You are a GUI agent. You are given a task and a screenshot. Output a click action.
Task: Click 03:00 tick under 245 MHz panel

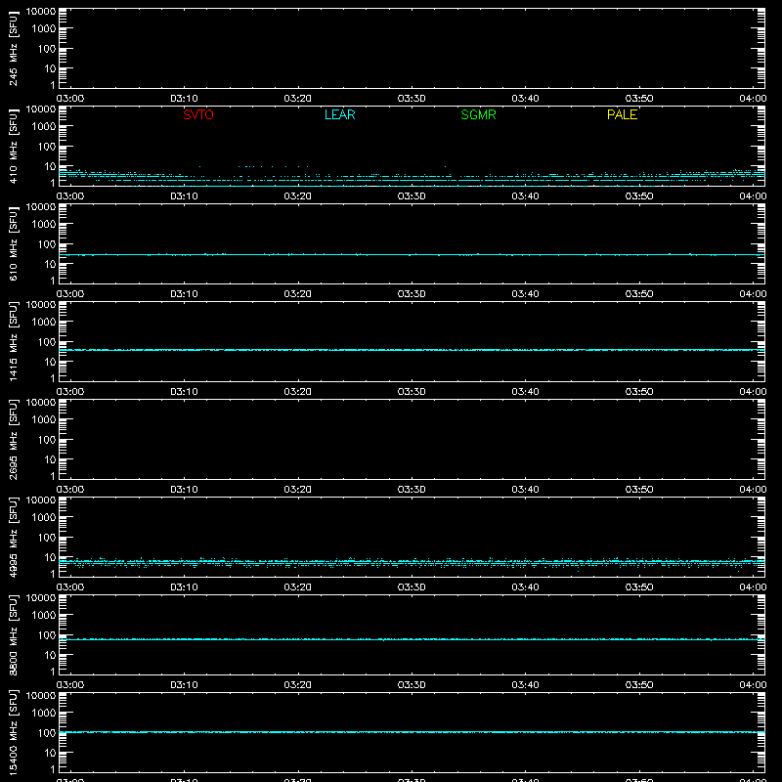click(70, 99)
